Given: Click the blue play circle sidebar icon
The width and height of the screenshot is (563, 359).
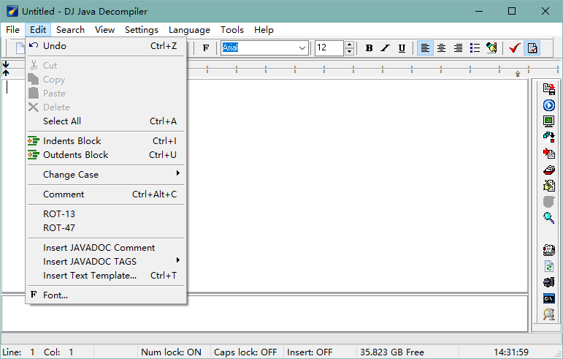Looking at the screenshot, I should click(548, 105).
